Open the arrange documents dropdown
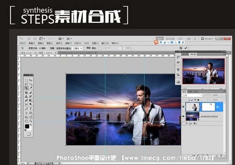Screen dimensions: 235x165 [61, 38]
